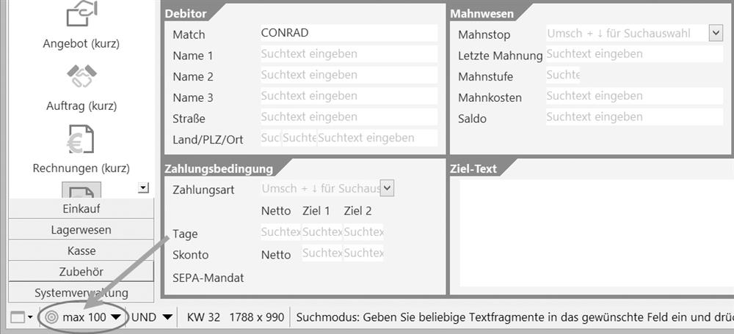The width and height of the screenshot is (734, 334).
Task: Open the Auftrag (kurz) handshake icon
Action: [81, 76]
